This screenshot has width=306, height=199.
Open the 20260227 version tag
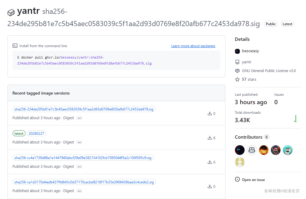click(37, 134)
